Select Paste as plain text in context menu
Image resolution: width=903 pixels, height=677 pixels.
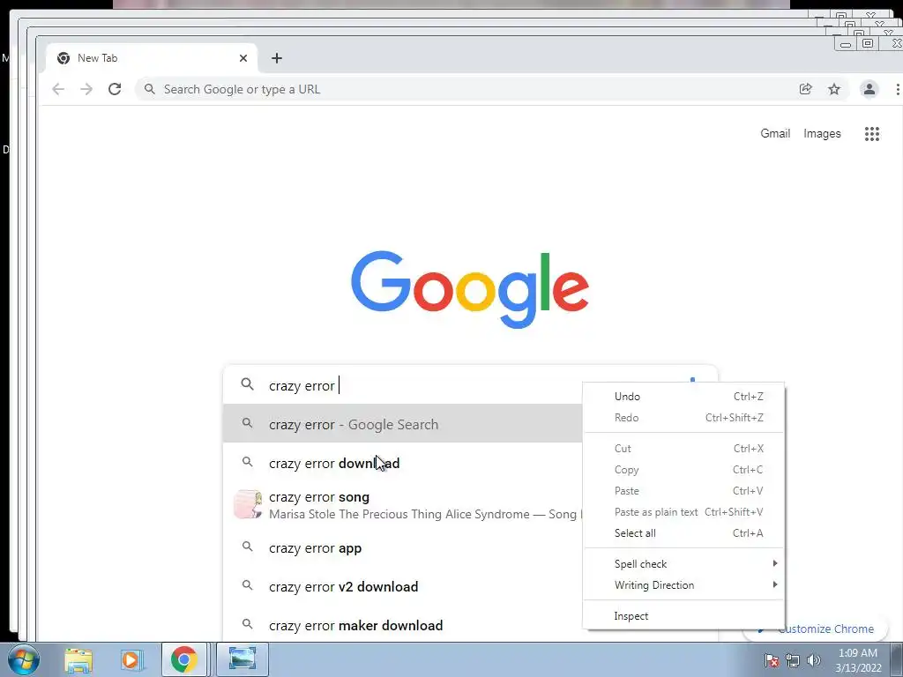[x=683, y=512]
